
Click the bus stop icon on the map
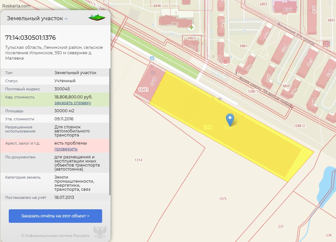coord(152,58)
